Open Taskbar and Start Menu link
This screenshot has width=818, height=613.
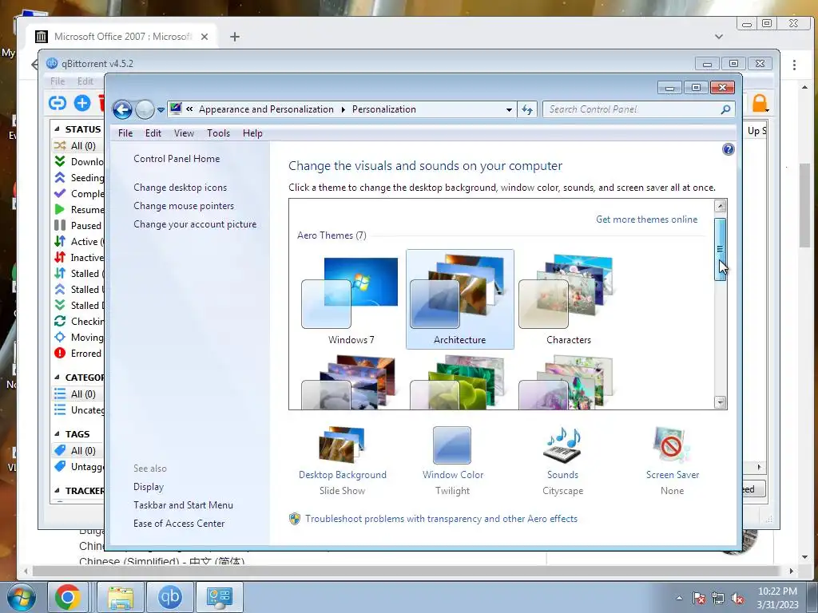click(183, 505)
